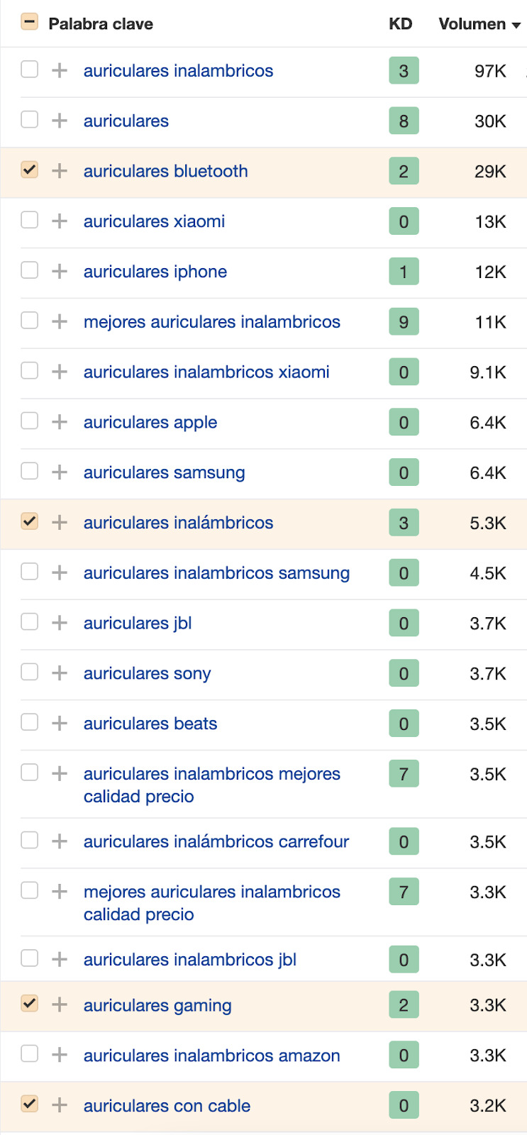The width and height of the screenshot is (527, 1135).
Task: Select checkbox for auriculares sony
Action: [x=29, y=672]
